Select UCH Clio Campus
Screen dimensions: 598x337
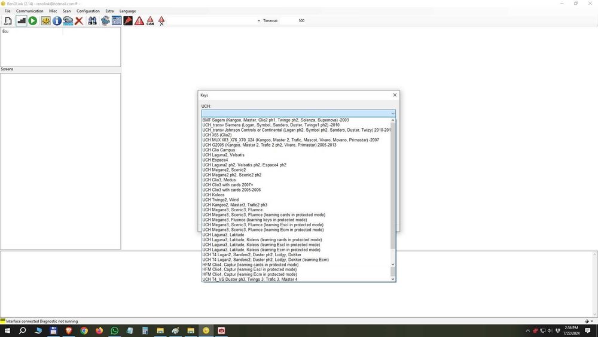[219, 150]
